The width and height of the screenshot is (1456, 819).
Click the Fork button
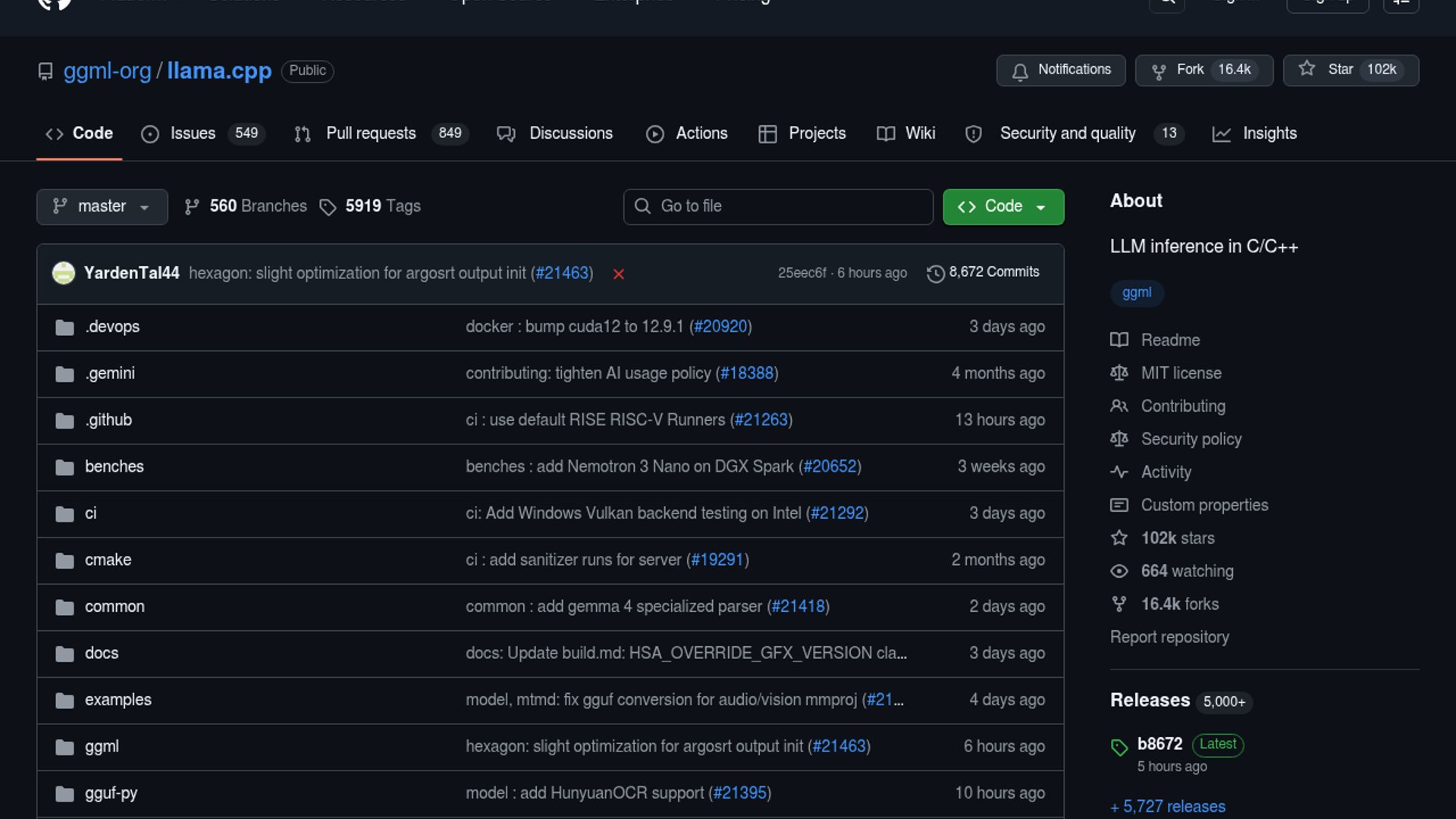point(1203,70)
